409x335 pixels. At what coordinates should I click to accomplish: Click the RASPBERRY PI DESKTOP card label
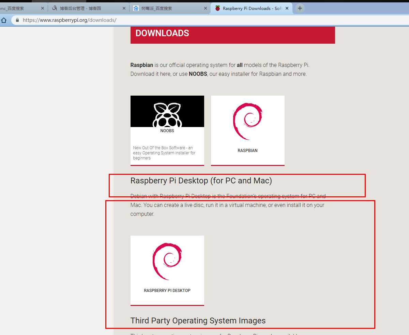[x=167, y=291]
